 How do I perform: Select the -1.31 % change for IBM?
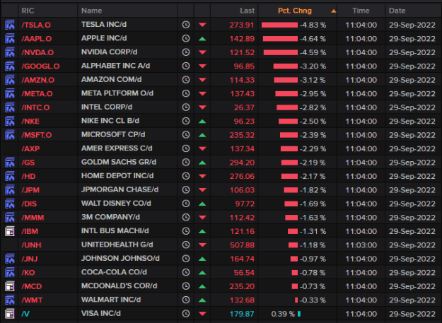tap(313, 232)
